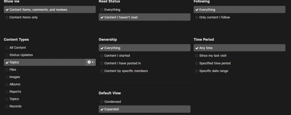Tick the 'All Content' checkbox
Viewport: 291px width, 115px height.
[7, 48]
